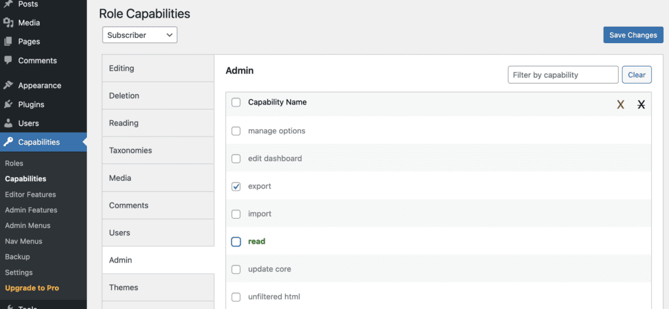Click the manage options capability label
This screenshot has height=309, width=669.
(x=276, y=131)
